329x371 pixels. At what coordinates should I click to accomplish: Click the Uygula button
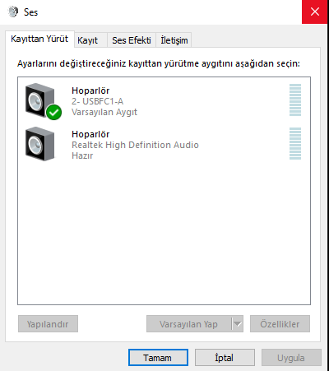[x=291, y=358]
